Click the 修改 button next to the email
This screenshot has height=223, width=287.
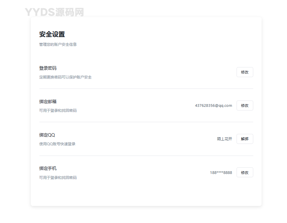point(245,105)
